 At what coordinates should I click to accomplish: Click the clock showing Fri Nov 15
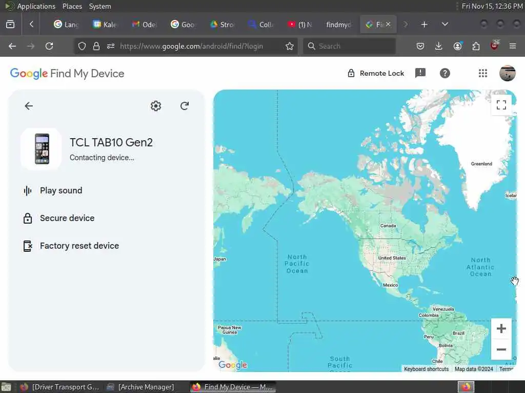[492, 6]
